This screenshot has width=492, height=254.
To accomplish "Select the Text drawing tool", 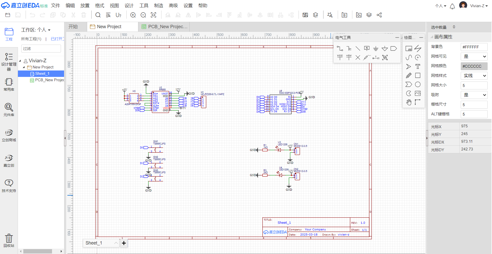I will tap(418, 67).
